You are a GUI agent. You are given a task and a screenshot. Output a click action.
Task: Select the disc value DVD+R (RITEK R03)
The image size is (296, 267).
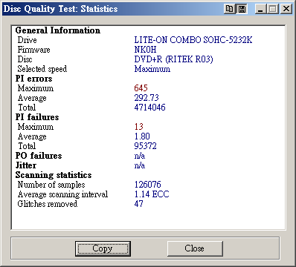click(x=173, y=59)
